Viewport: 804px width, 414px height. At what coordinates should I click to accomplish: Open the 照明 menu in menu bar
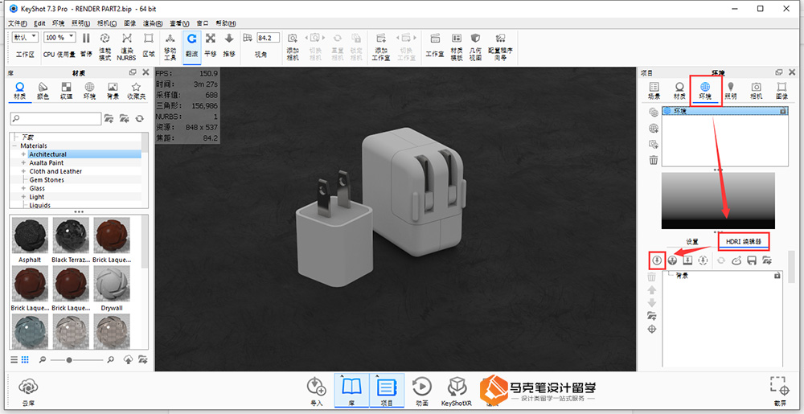80,23
